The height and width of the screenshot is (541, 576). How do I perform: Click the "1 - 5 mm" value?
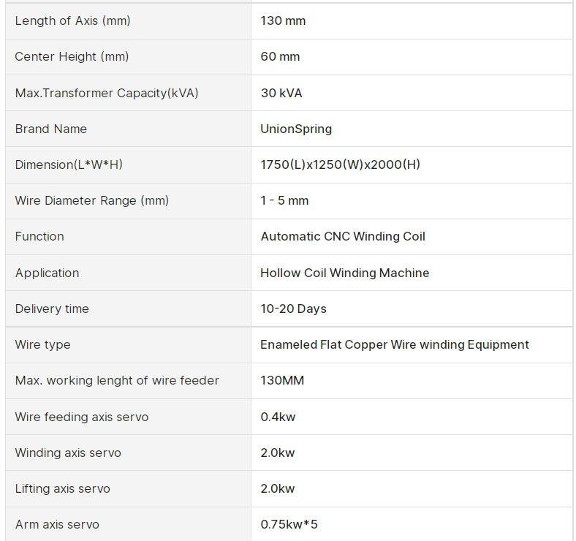coord(284,200)
